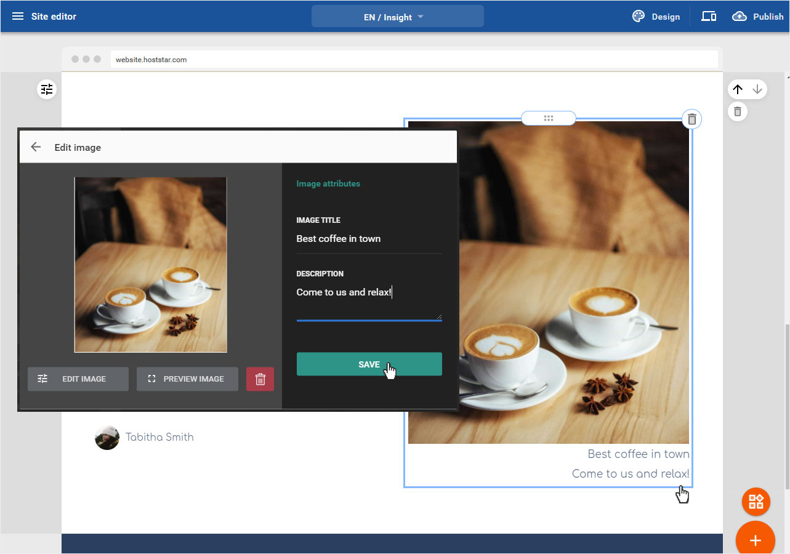Image resolution: width=790 pixels, height=554 pixels.
Task: Move section down with arrow icon
Action: [x=757, y=89]
